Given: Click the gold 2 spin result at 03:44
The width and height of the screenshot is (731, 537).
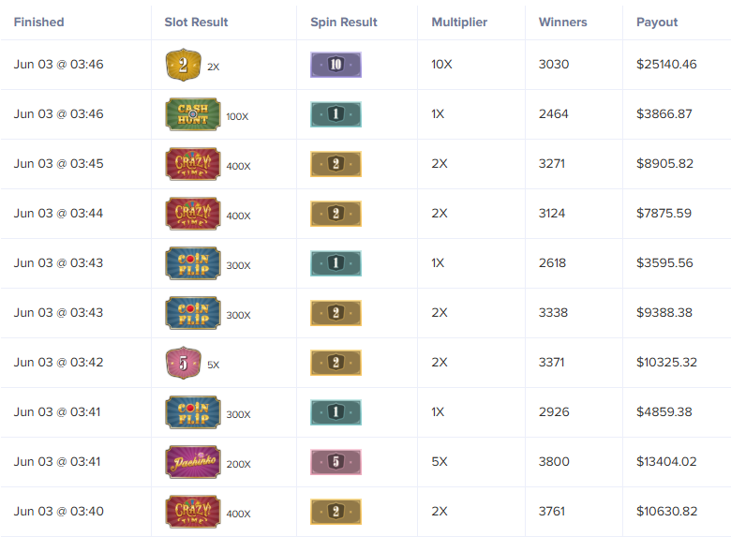Looking at the screenshot, I should pos(336,214).
